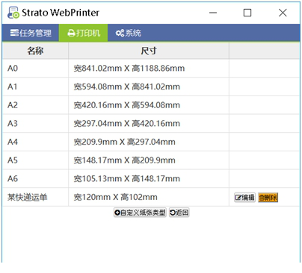302x273 pixels.
Task: Click the 尺寸 column header
Action: coord(149,51)
